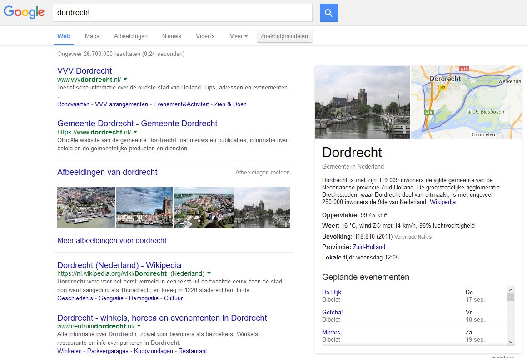Switch to the Afbeeldingen tab
The width and height of the screenshot is (527, 358).
(x=131, y=36)
